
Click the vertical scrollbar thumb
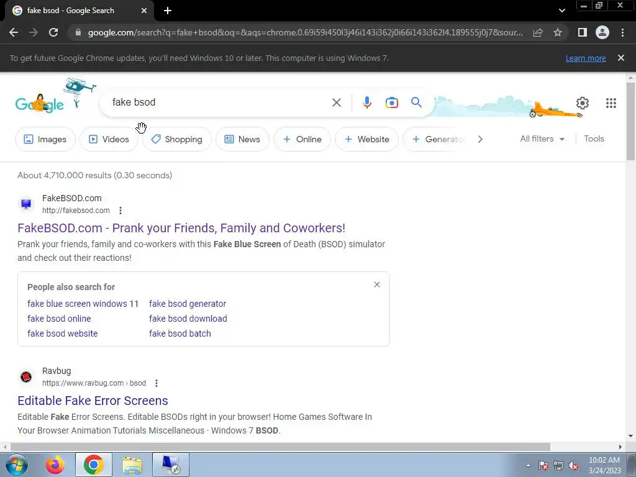(x=630, y=121)
